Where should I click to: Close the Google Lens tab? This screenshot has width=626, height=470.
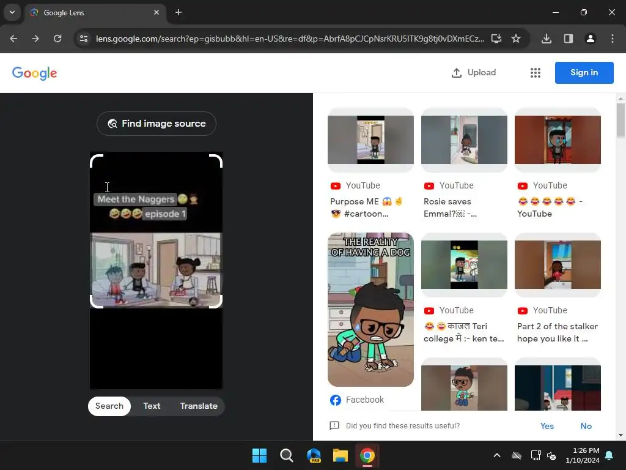coord(156,12)
